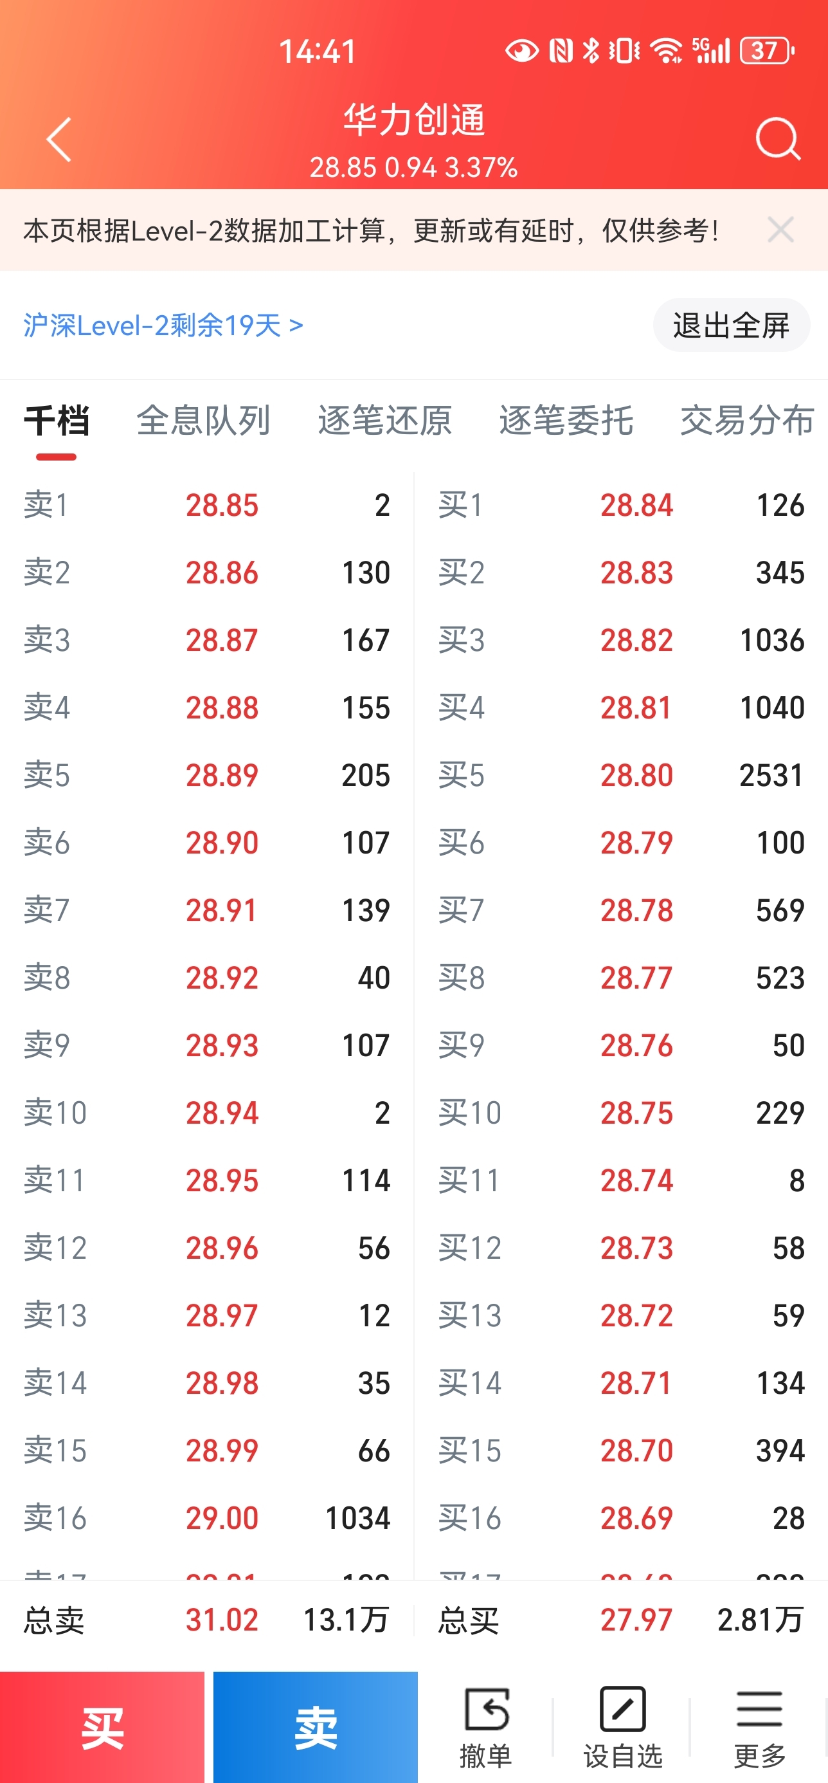Tap the Wi-Fi status icon
828x1783 pixels.
point(666,51)
